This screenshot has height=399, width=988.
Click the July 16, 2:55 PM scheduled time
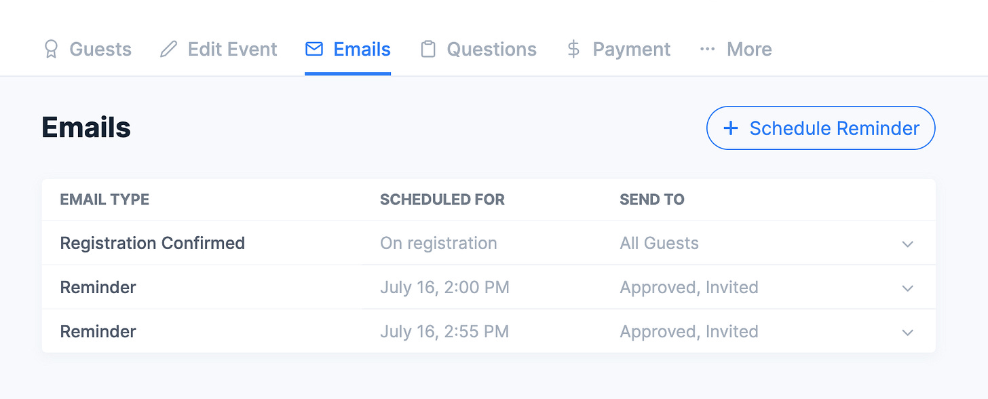coord(444,331)
